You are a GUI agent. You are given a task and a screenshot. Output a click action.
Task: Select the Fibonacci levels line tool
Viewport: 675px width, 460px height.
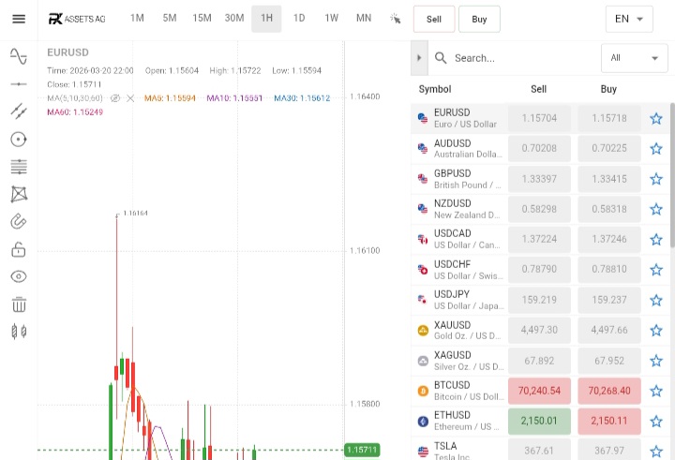click(x=19, y=167)
